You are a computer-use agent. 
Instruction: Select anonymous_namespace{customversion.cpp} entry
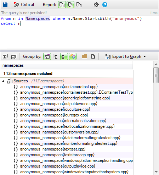pos(59,132)
